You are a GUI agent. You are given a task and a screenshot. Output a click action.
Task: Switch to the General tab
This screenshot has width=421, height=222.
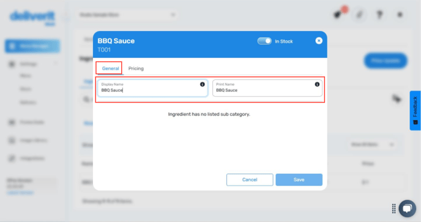click(110, 68)
